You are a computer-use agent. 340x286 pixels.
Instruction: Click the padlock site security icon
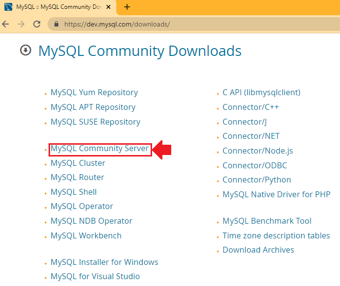pos(56,24)
